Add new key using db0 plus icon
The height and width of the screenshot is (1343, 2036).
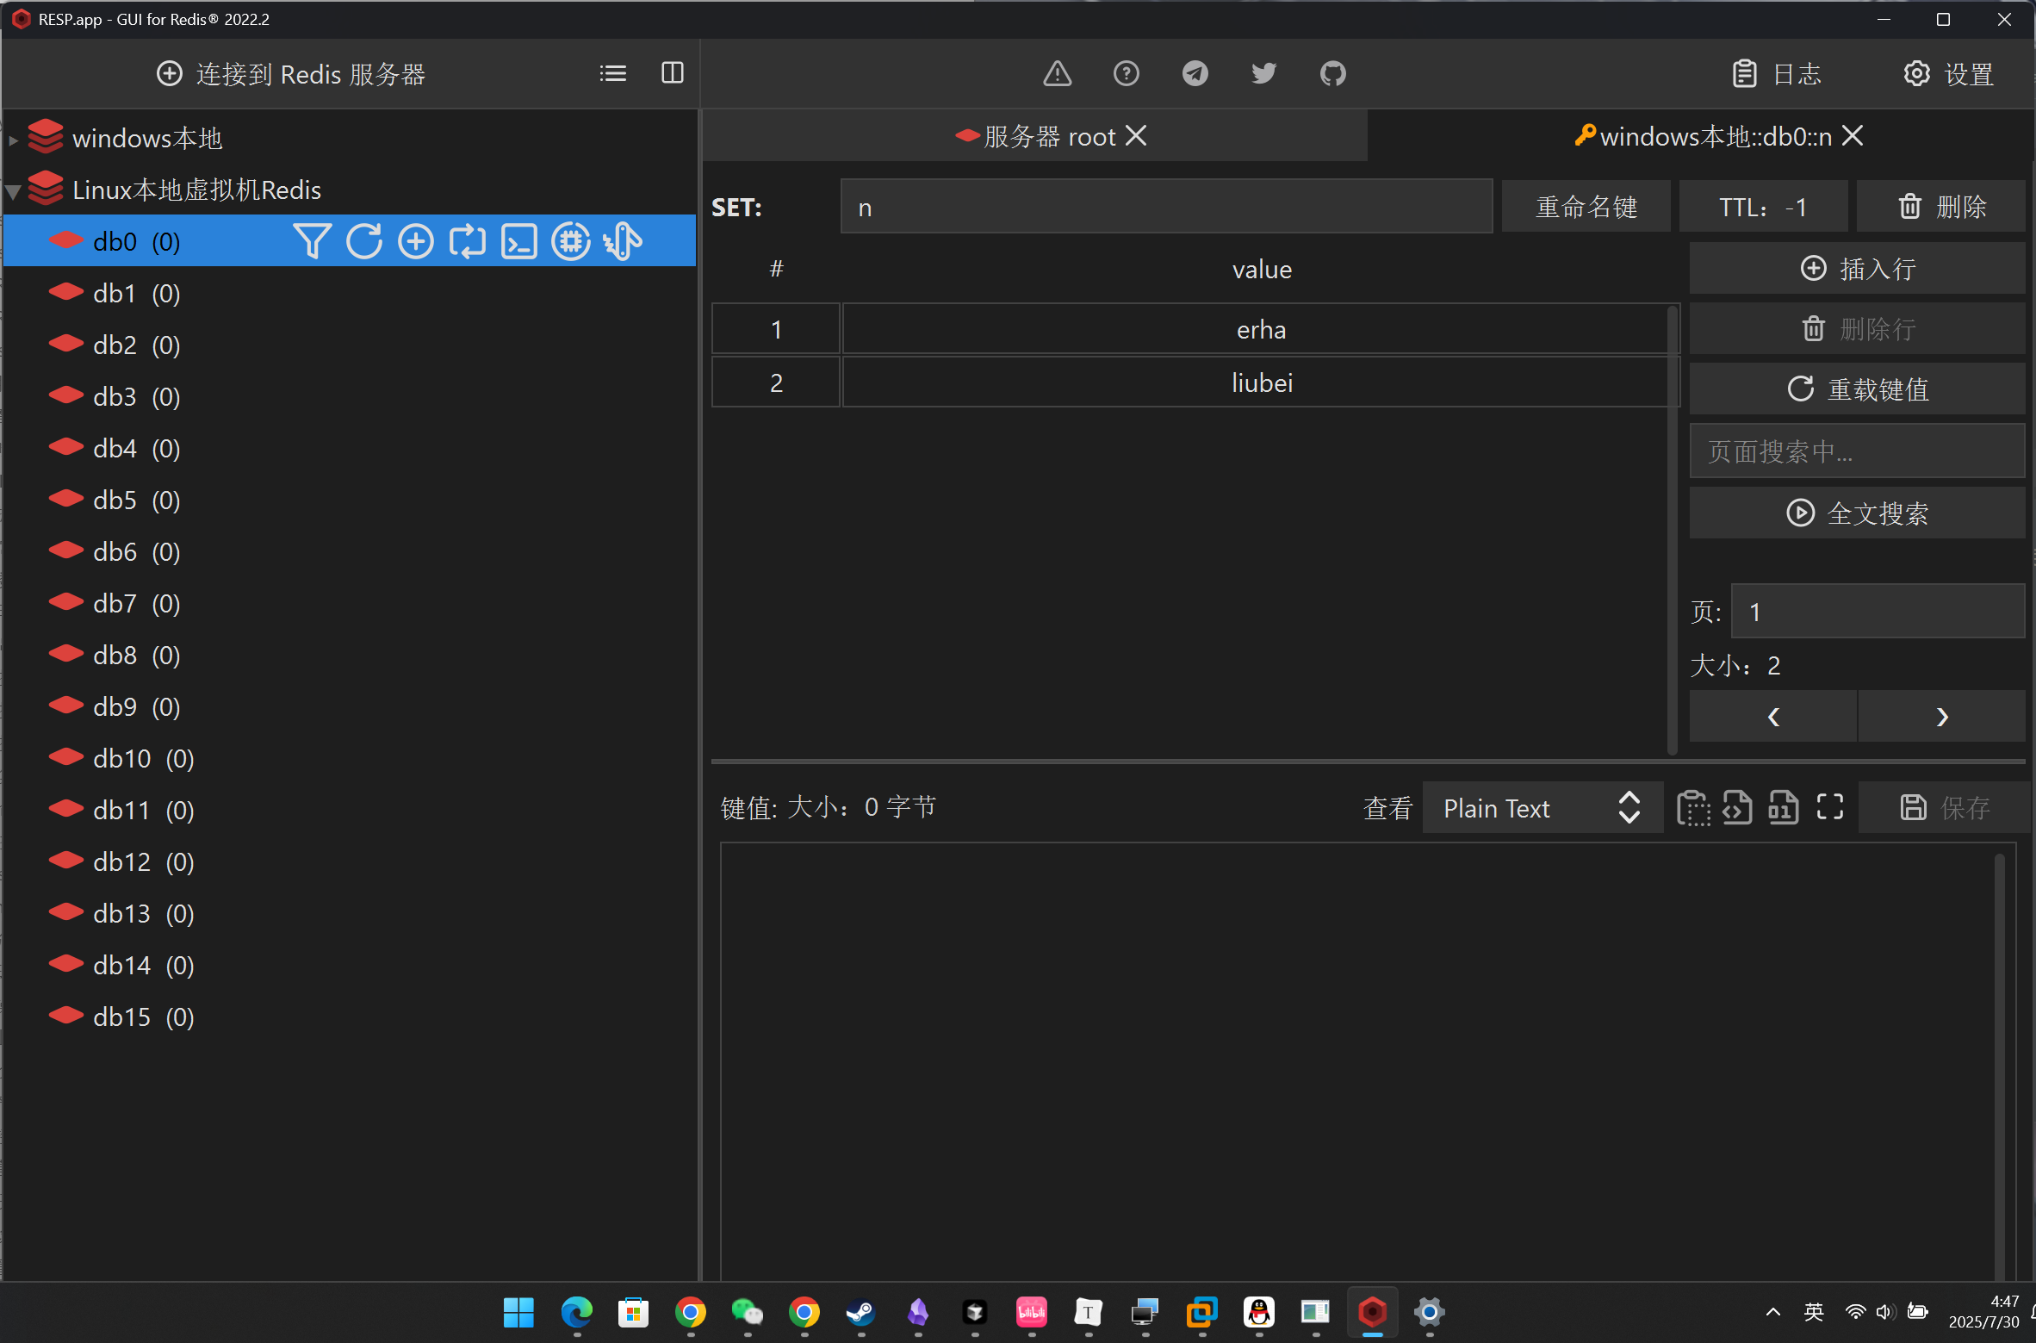[416, 241]
